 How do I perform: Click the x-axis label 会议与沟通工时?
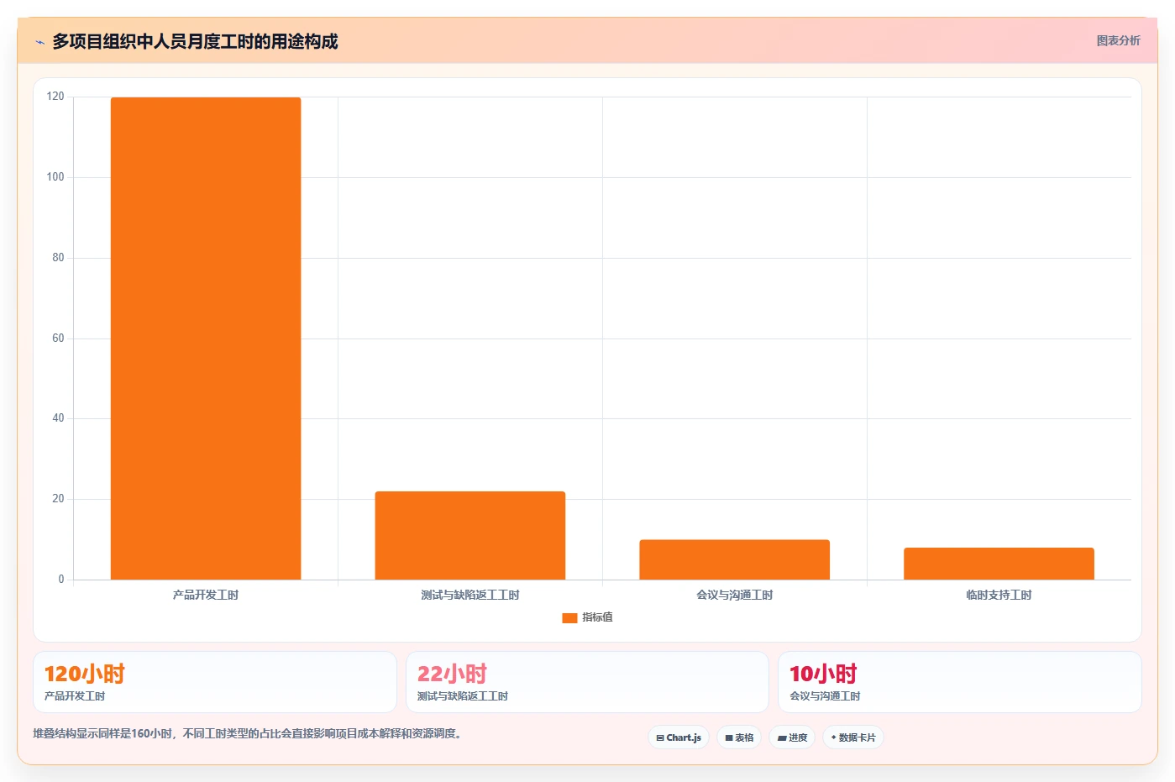(734, 595)
